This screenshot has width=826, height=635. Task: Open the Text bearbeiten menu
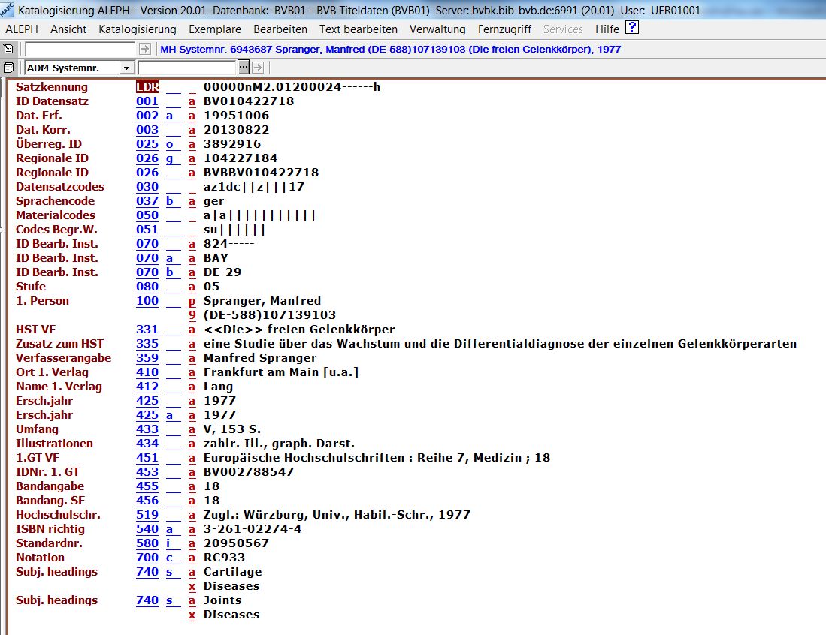click(358, 29)
